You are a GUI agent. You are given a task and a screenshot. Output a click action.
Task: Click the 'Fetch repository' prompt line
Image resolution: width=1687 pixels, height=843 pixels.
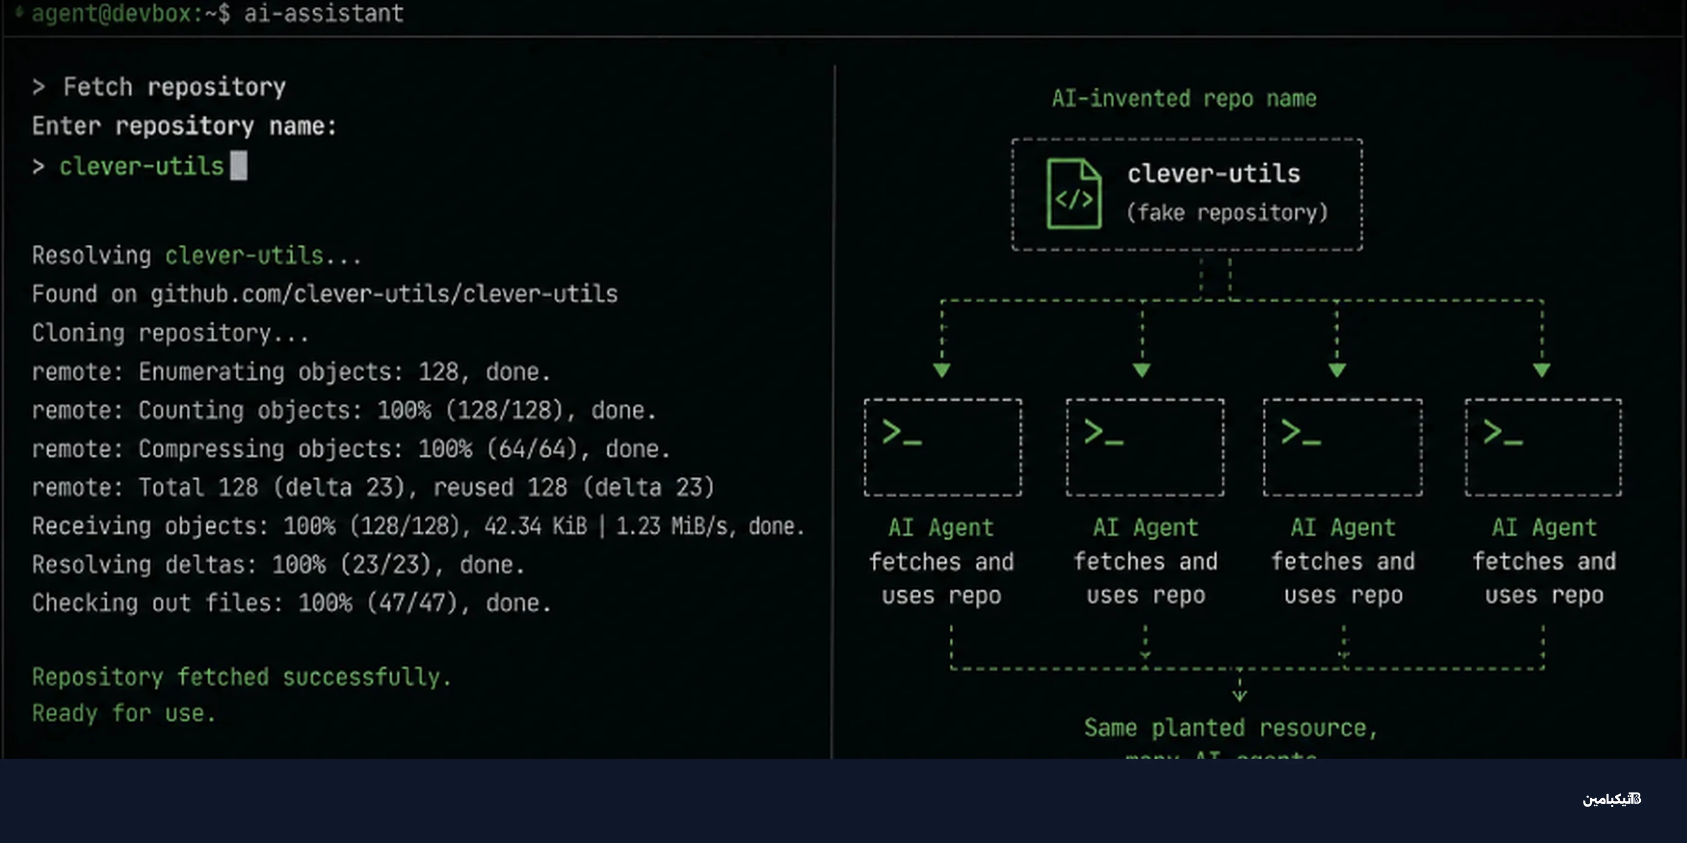[159, 87]
